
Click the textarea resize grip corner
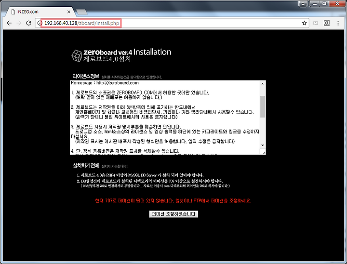tap(263, 152)
